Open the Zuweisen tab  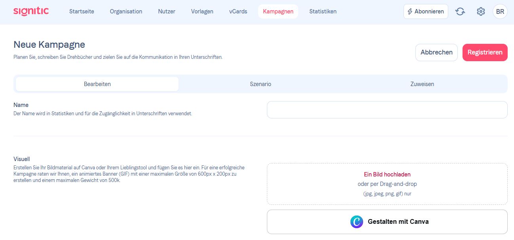tap(422, 84)
